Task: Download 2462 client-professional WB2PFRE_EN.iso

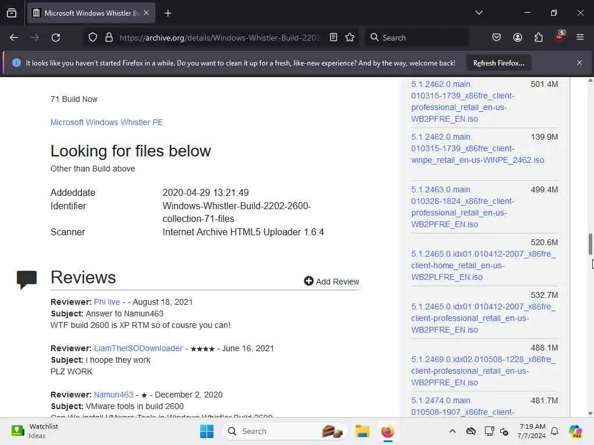Action: coord(463,101)
